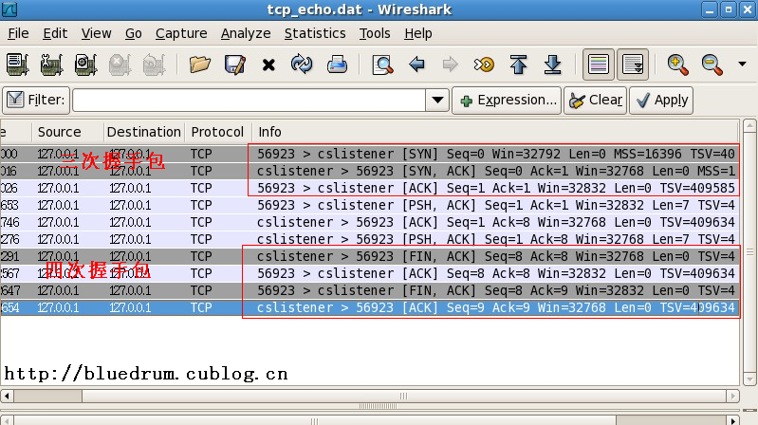Click the packet list scroll-up arrow
The width and height of the screenshot is (758, 425).
click(749, 126)
